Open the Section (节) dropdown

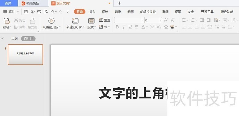104,27
